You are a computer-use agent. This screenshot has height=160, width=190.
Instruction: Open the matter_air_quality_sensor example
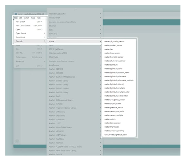[x=119, y=41]
